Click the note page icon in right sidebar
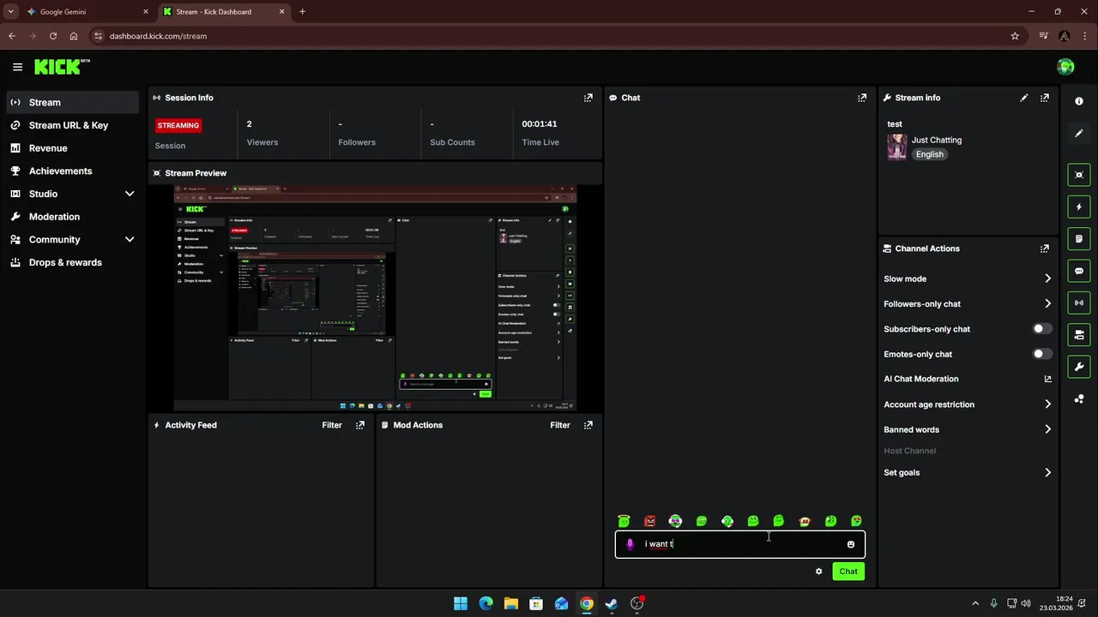Image resolution: width=1098 pixels, height=617 pixels. point(1079,238)
